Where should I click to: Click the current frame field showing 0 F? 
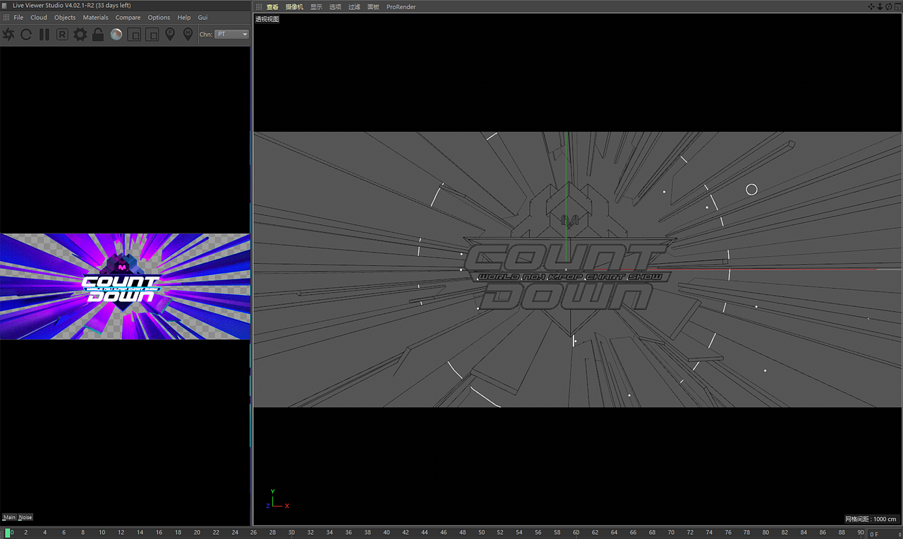click(x=885, y=534)
